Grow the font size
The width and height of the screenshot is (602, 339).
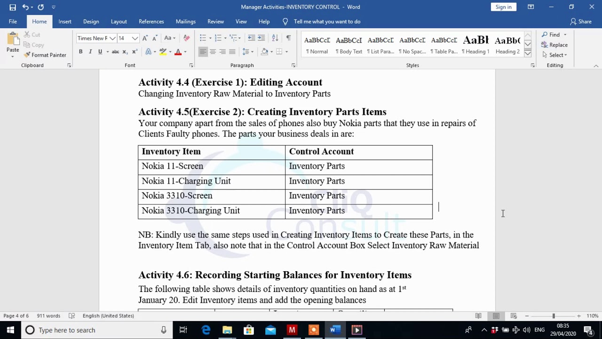145,38
